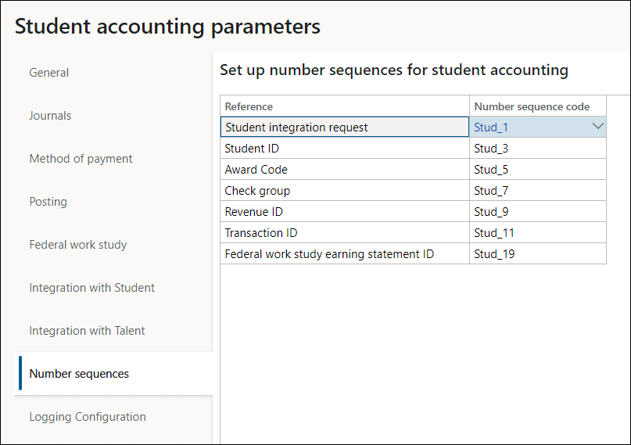
Task: Expand the Stud_1 number sequence dropdown arrow
Action: (598, 127)
